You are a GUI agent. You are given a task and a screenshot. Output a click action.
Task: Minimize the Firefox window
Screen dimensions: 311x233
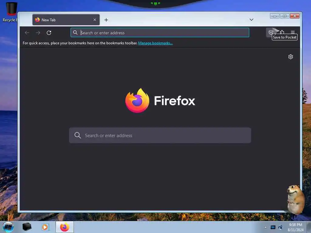pos(275,16)
